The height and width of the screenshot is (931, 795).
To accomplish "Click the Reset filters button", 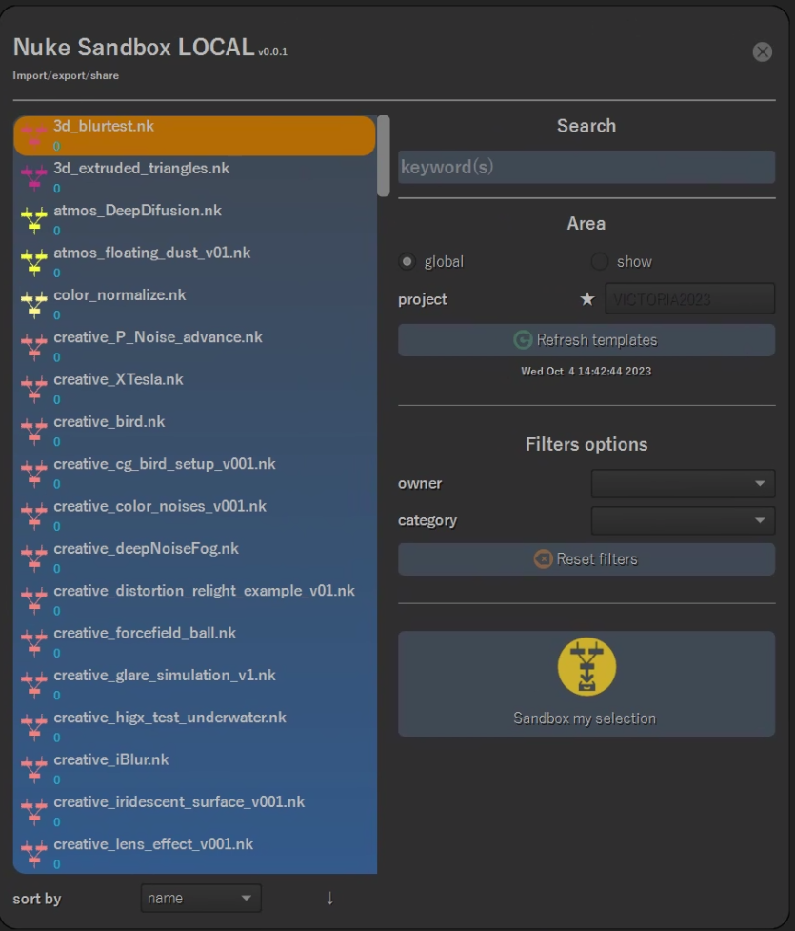I will pyautogui.click(x=586, y=559).
